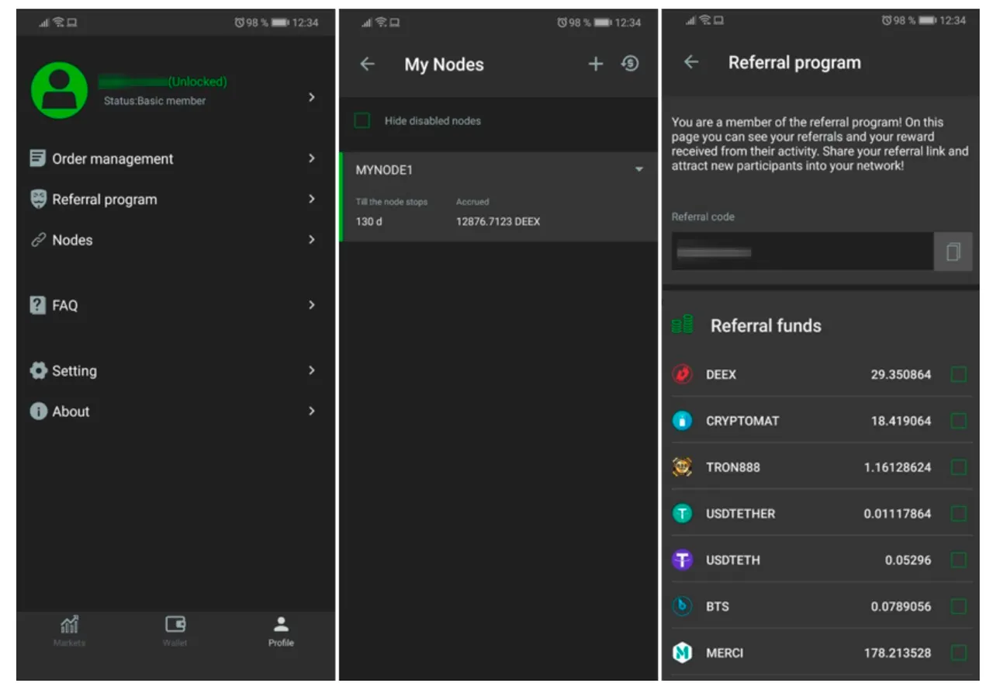The image size is (993, 694).
Task: Tap the CRYPTOMAT coin icon
Action: (x=682, y=421)
